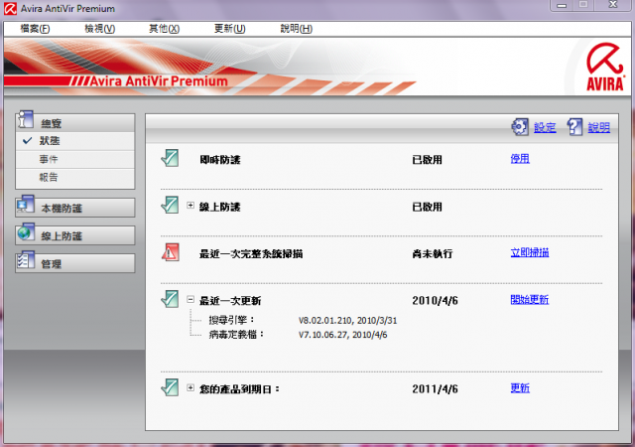The image size is (635, 447).
Task: Click the 最近一次更新 label
Action: [230, 301]
